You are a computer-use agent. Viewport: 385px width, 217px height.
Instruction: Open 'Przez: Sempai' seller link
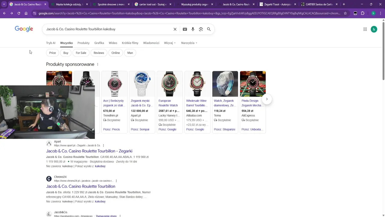(x=140, y=129)
